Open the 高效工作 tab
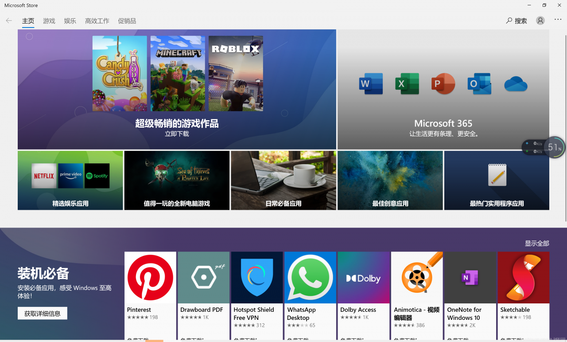Screen dimensions: 567x342 [x=97, y=21]
